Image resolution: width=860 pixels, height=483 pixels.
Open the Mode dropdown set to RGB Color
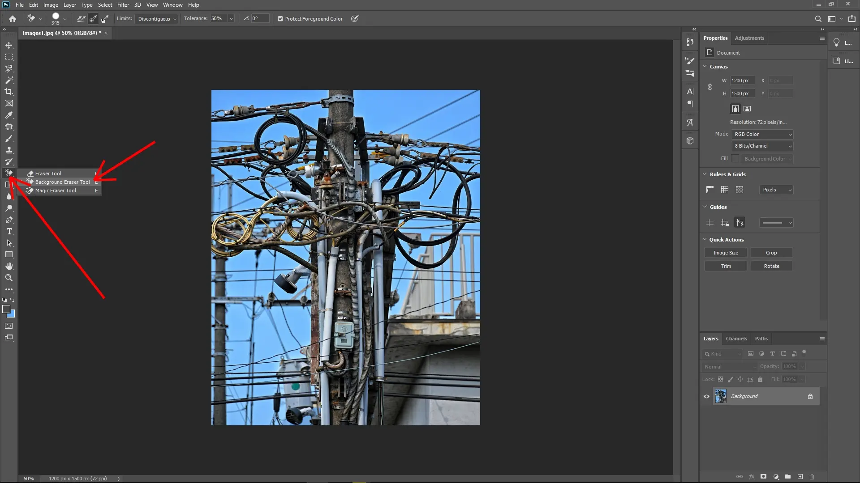762,134
